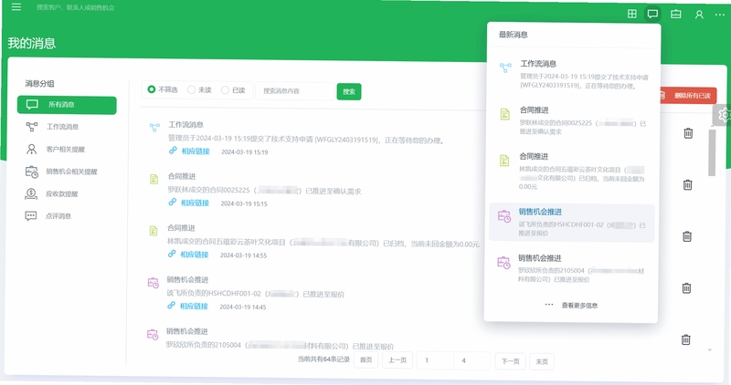
Task: Click the message list scrollbar thumb
Action: (x=712, y=152)
